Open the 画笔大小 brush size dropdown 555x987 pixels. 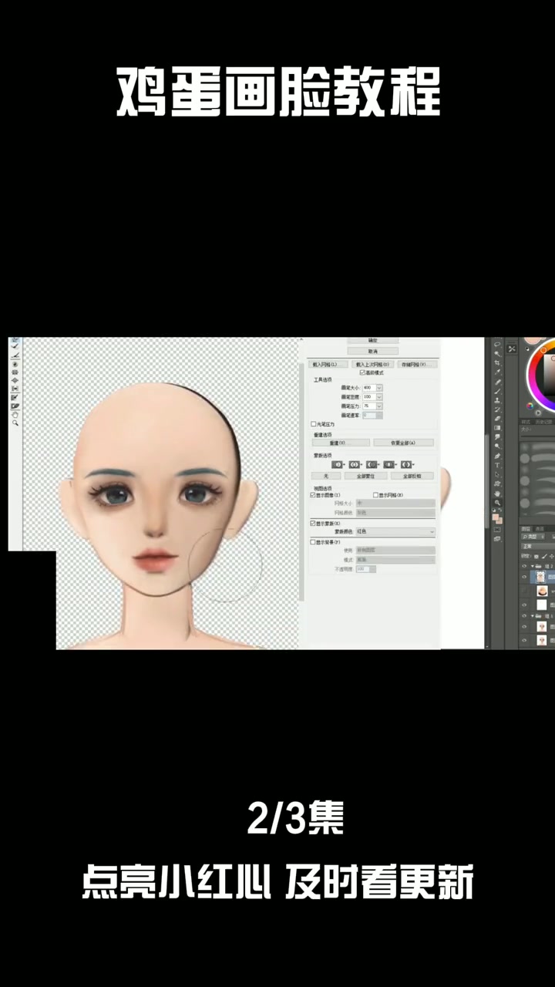379,388
